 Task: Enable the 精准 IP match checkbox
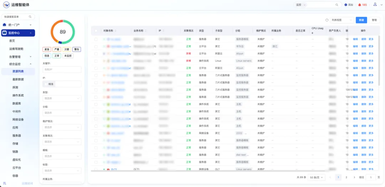pyautogui.click(x=46, y=84)
